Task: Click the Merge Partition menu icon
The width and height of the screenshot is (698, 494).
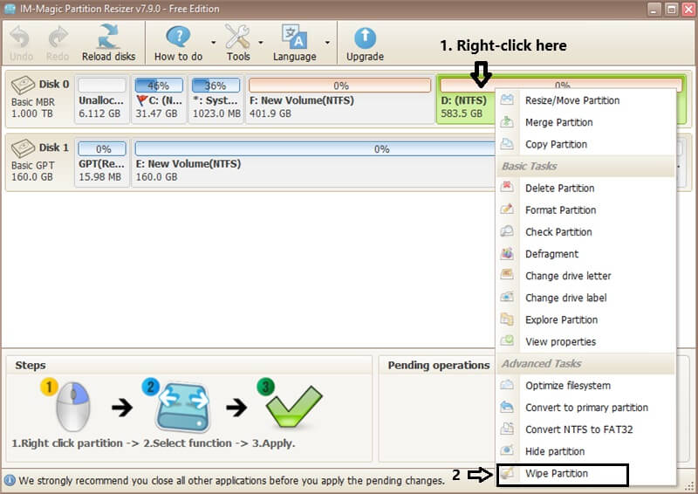Action: (507, 121)
